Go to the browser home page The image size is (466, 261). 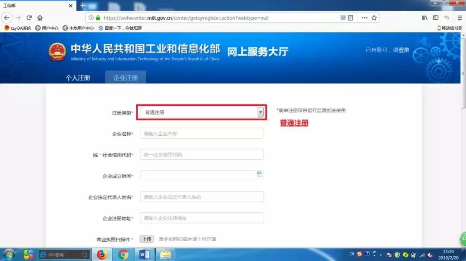(41, 18)
